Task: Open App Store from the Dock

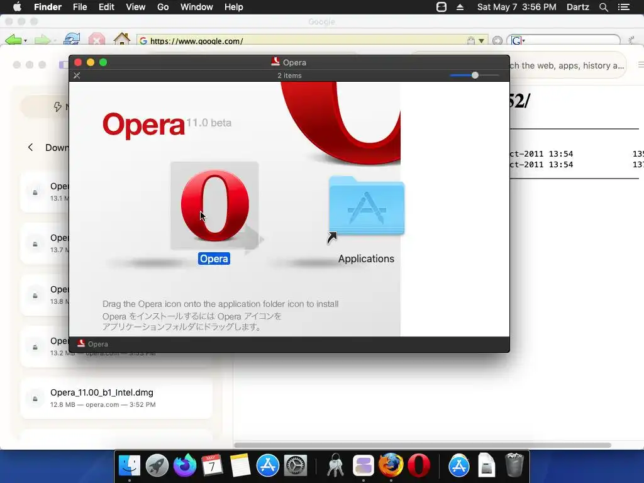Action: coord(268,466)
